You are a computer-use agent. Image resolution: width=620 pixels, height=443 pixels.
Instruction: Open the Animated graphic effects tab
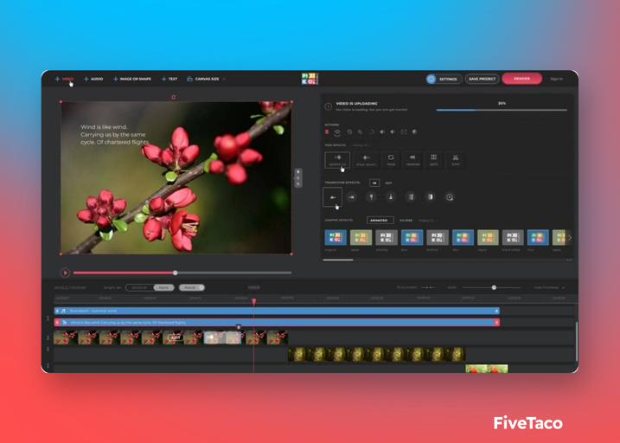pyautogui.click(x=380, y=221)
